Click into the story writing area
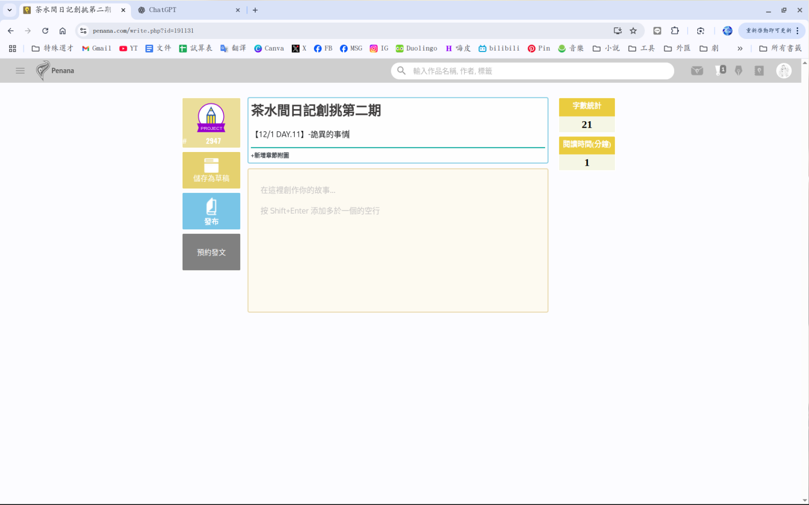Image resolution: width=809 pixels, height=505 pixels. click(398, 240)
